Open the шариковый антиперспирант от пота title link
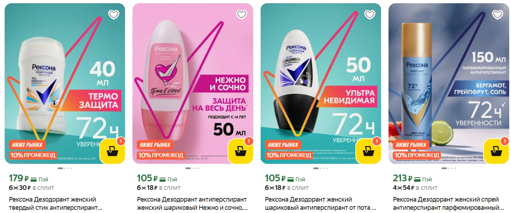 click(x=320, y=203)
